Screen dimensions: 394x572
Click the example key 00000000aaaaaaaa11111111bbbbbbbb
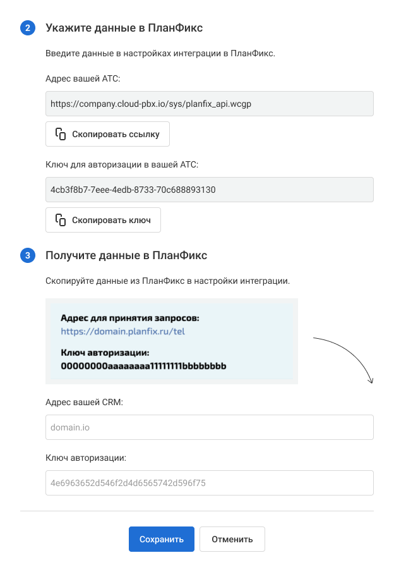coord(143,366)
